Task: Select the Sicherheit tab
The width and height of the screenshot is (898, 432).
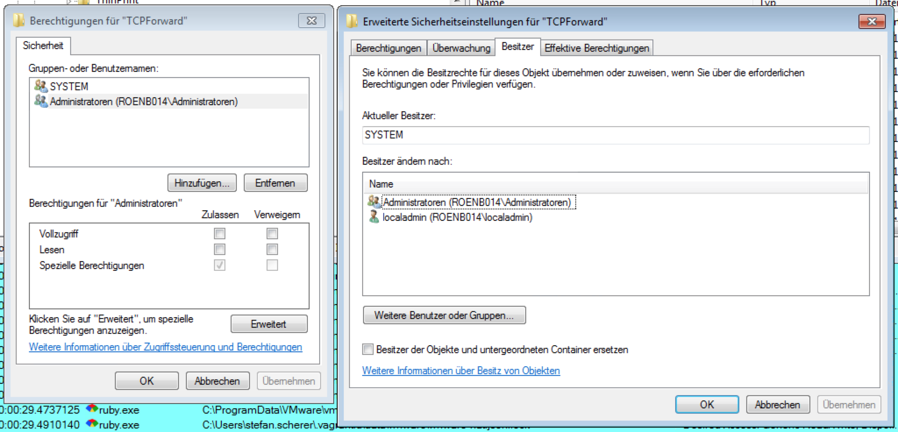Action: 43,46
